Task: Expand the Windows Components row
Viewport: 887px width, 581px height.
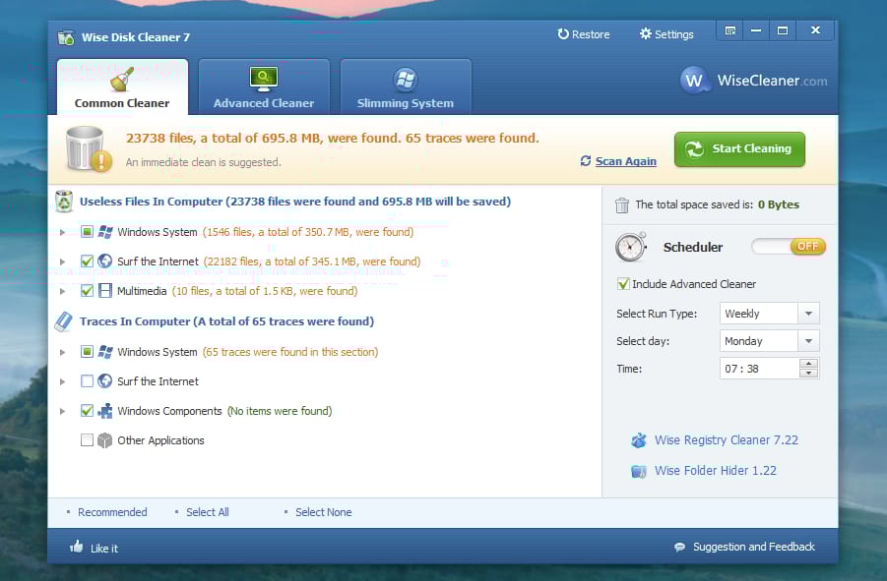Action: coord(63,411)
